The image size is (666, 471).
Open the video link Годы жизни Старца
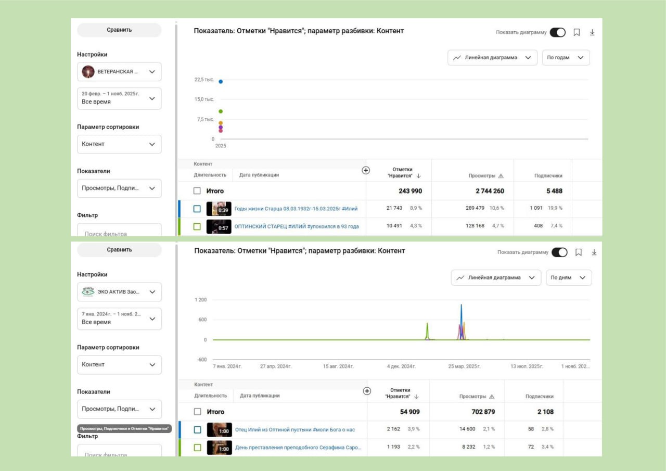click(x=296, y=209)
